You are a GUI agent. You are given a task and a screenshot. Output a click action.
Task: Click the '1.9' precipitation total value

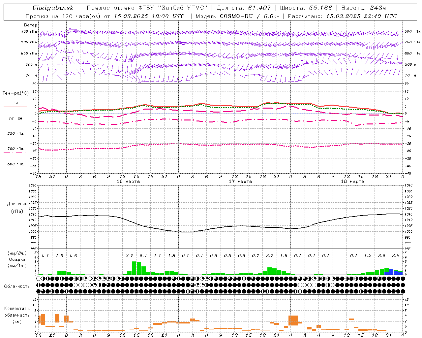tap(284, 255)
